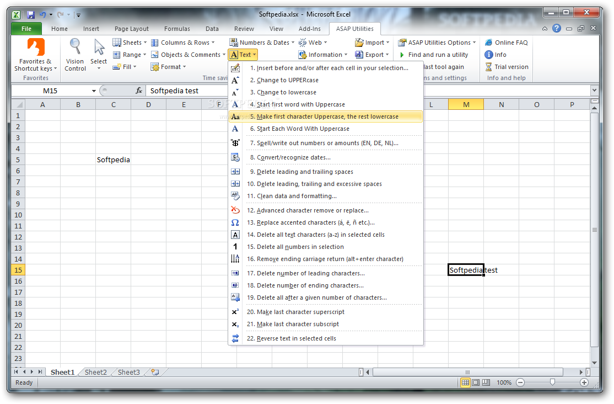Click the zoom in plus button
Screen dimensions: 614x404
pos(584,382)
